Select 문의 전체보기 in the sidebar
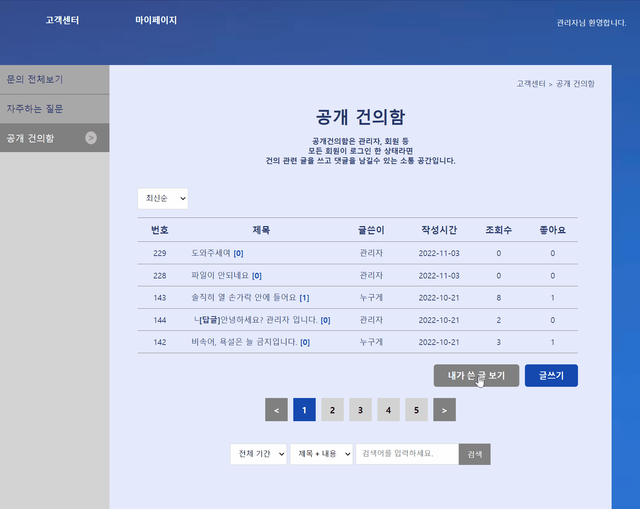Image resolution: width=640 pixels, height=509 pixels. click(34, 79)
